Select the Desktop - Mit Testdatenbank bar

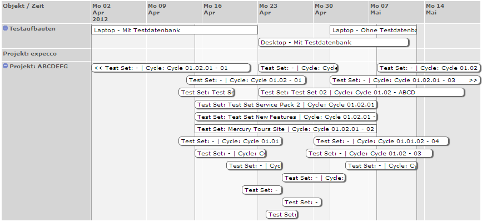(334, 42)
